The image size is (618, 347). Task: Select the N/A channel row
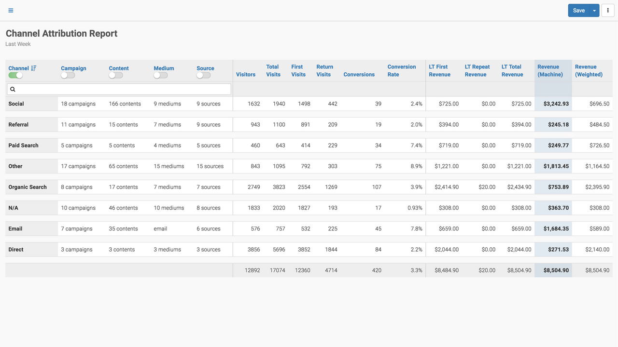pos(309,208)
